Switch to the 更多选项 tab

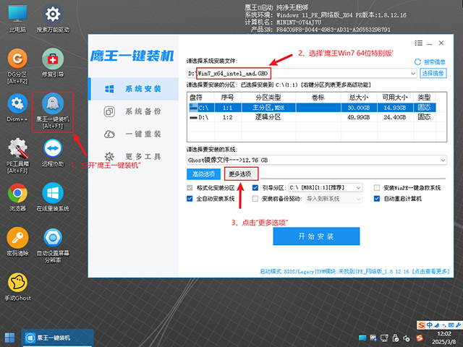click(x=241, y=174)
